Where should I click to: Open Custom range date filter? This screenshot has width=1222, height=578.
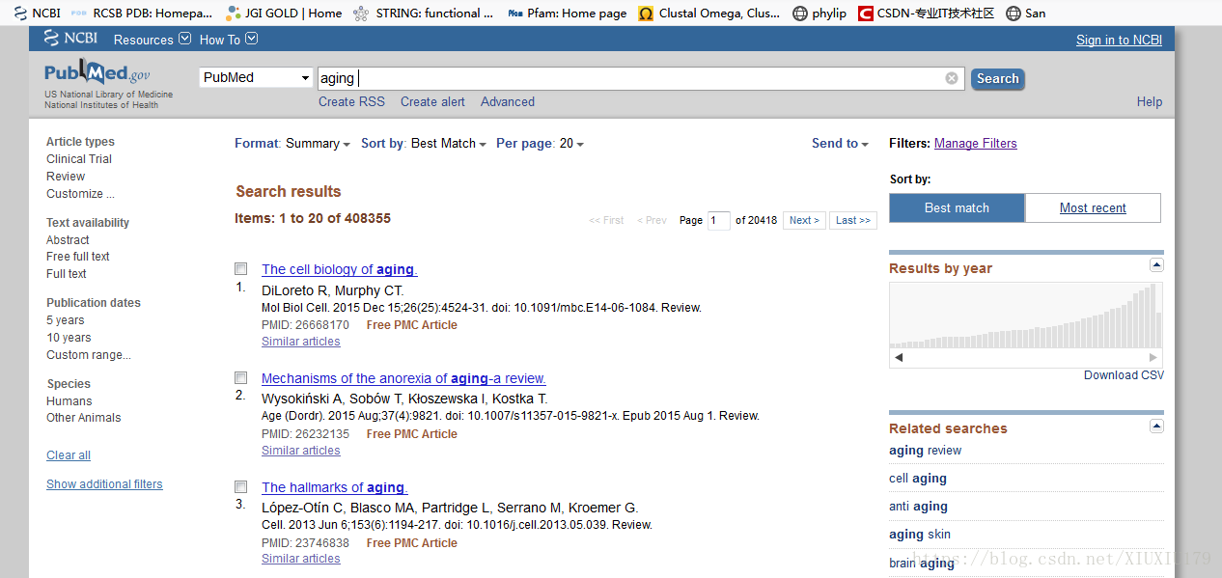89,355
